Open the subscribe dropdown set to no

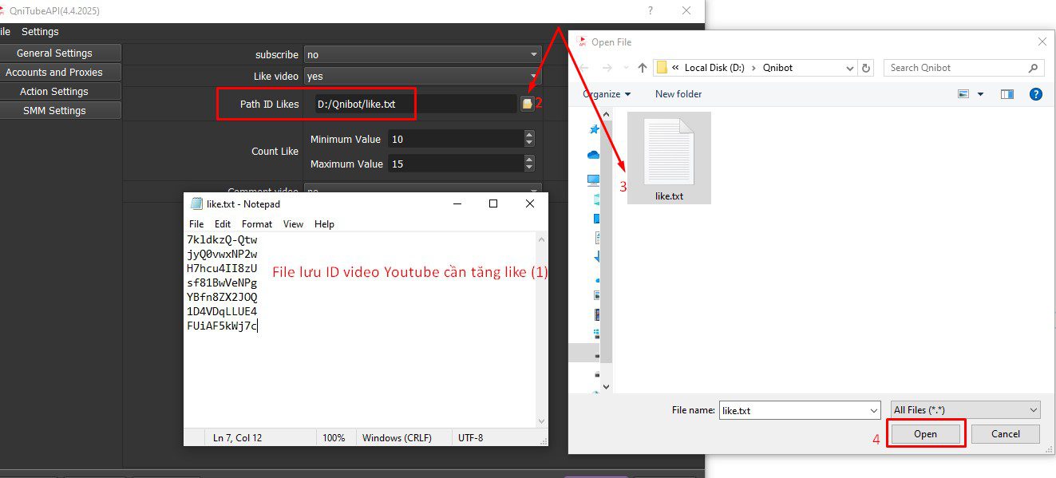tap(422, 55)
